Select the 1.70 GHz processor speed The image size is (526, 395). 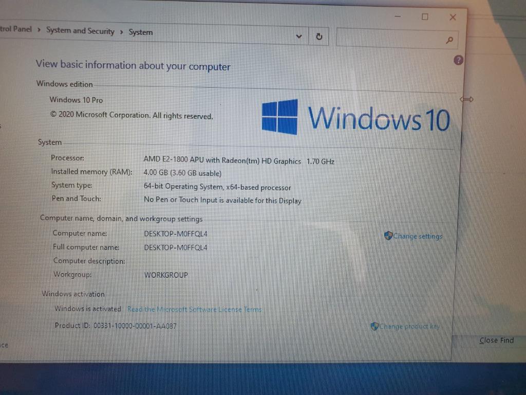pyautogui.click(x=321, y=161)
